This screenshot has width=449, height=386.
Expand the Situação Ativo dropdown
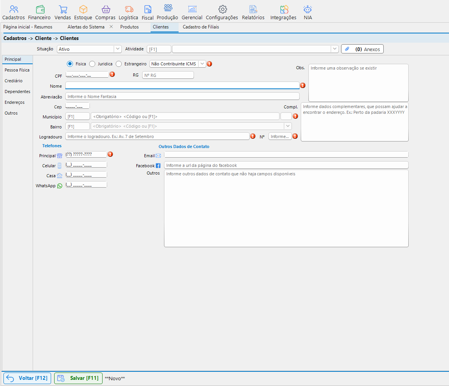(118, 49)
